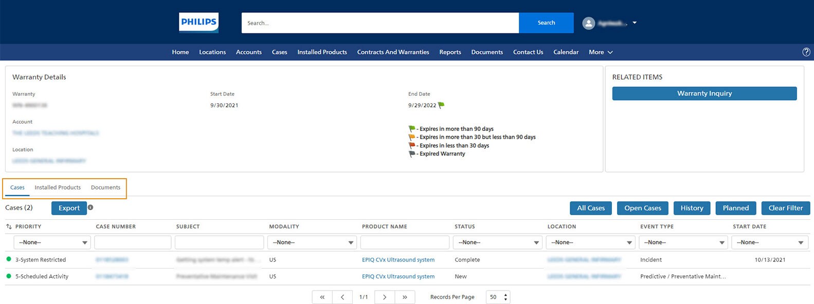Expand the Status filter dropdown

(497, 242)
